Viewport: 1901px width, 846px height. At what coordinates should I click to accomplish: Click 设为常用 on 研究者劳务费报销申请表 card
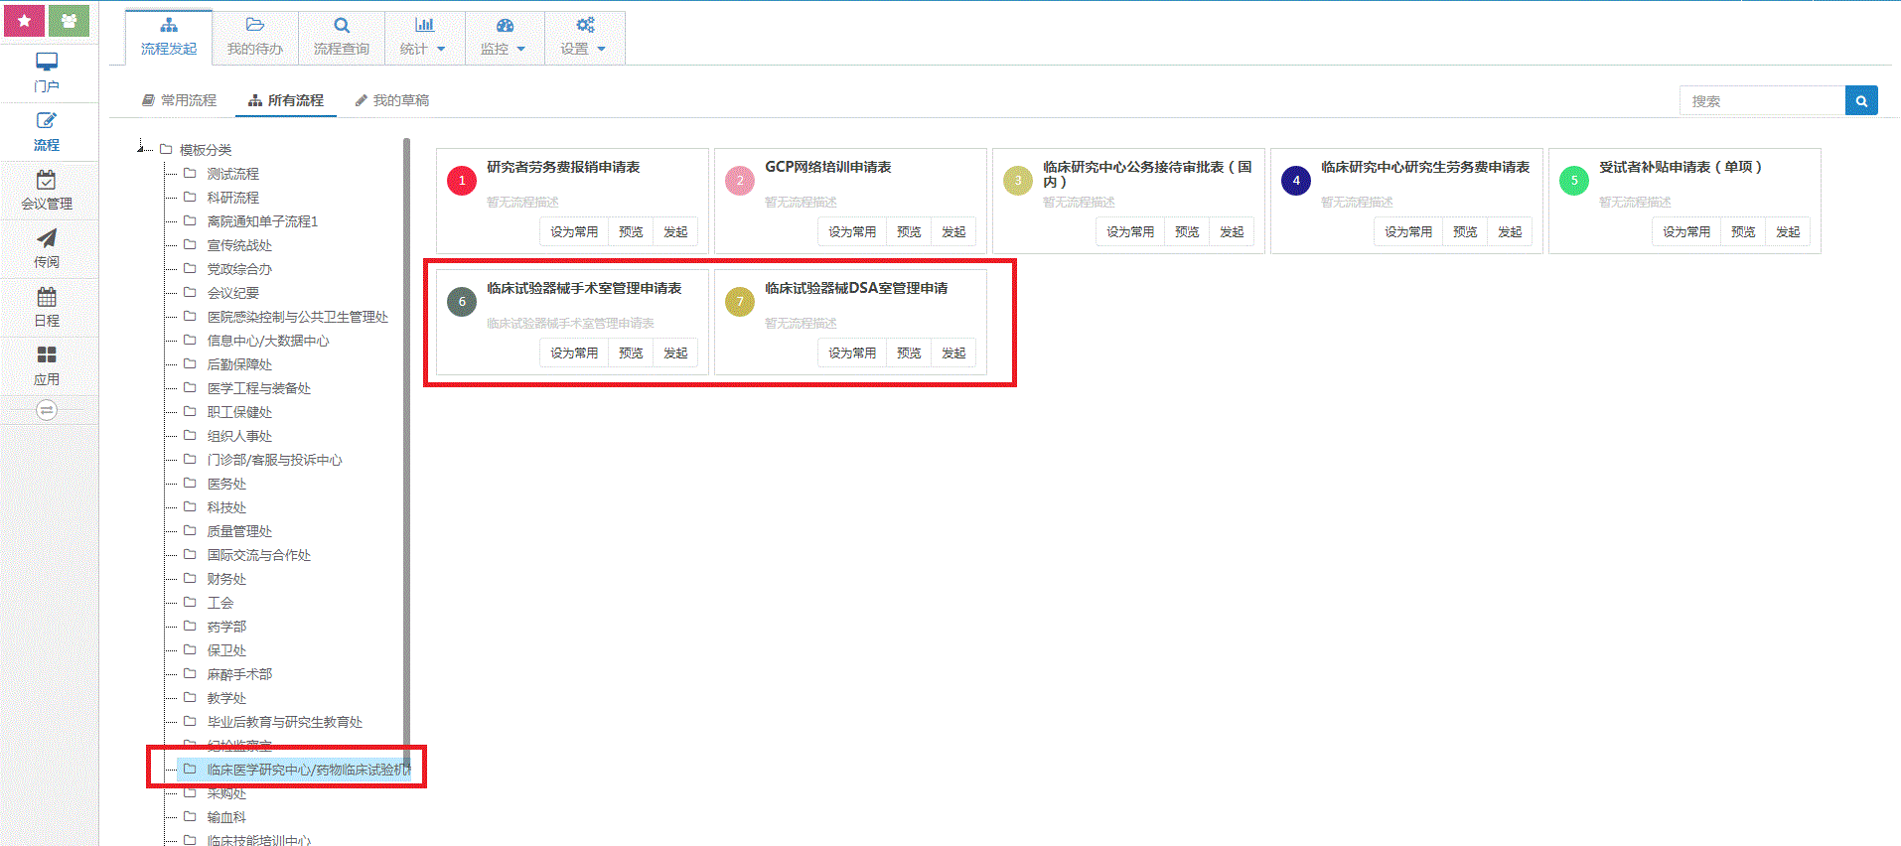tap(574, 231)
